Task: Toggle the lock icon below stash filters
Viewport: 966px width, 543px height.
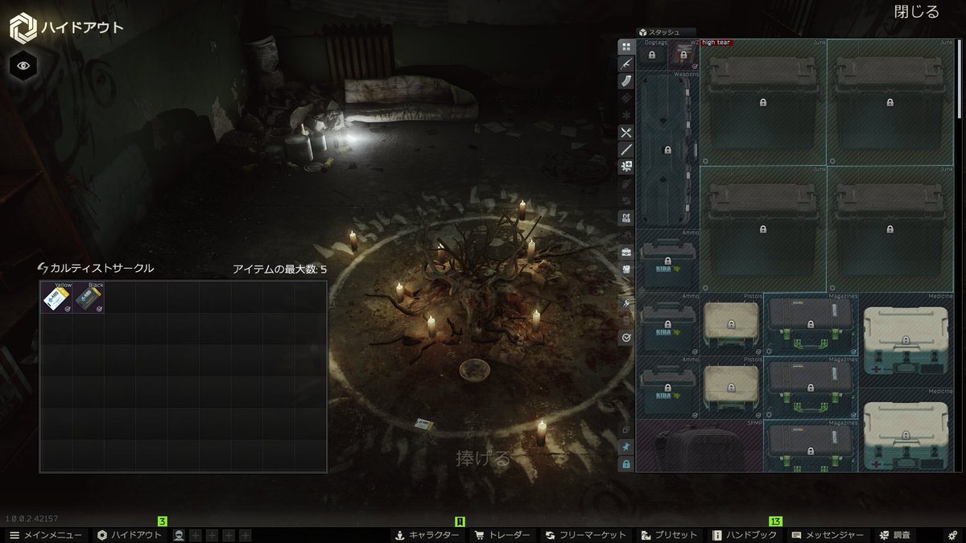Action: tap(625, 464)
